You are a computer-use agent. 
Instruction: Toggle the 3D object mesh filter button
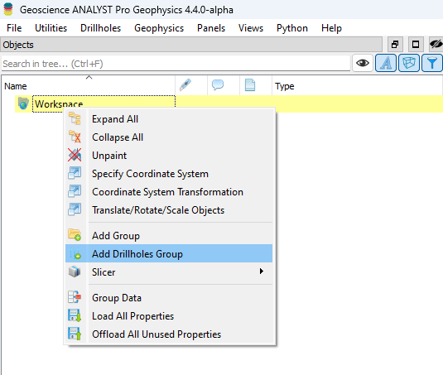pos(409,63)
